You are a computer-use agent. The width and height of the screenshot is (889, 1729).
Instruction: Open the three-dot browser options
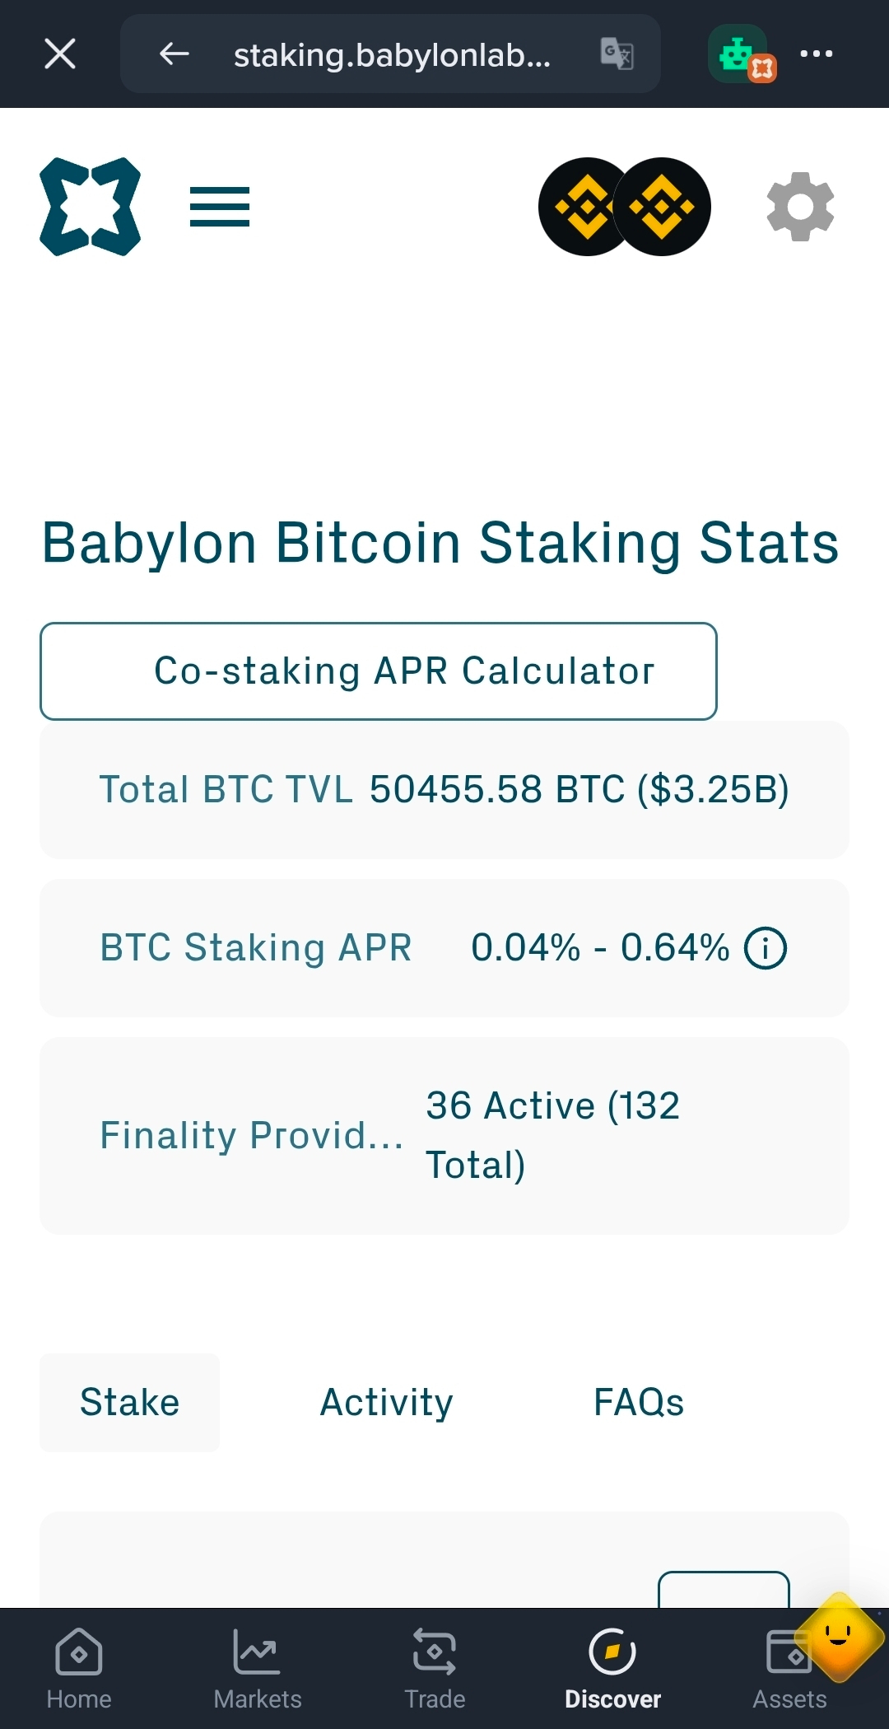pyautogui.click(x=817, y=54)
